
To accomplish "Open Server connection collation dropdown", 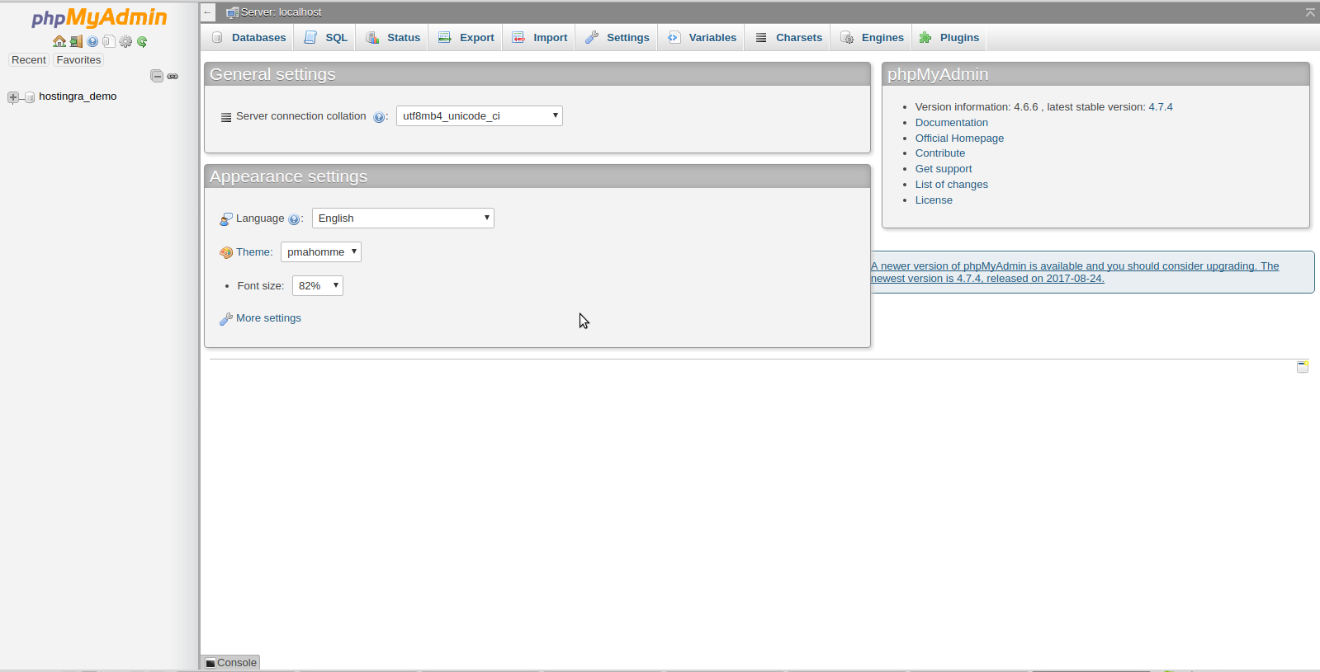I will pos(480,116).
